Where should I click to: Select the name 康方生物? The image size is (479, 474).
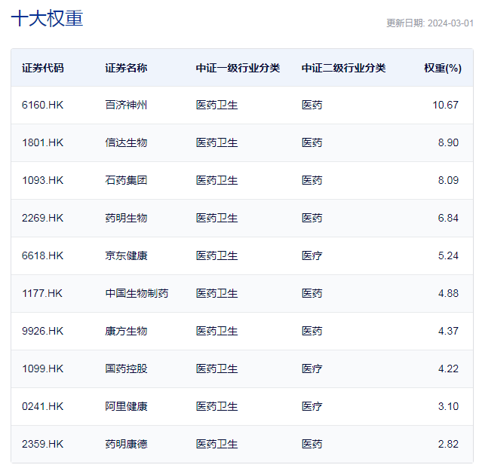coord(126,331)
